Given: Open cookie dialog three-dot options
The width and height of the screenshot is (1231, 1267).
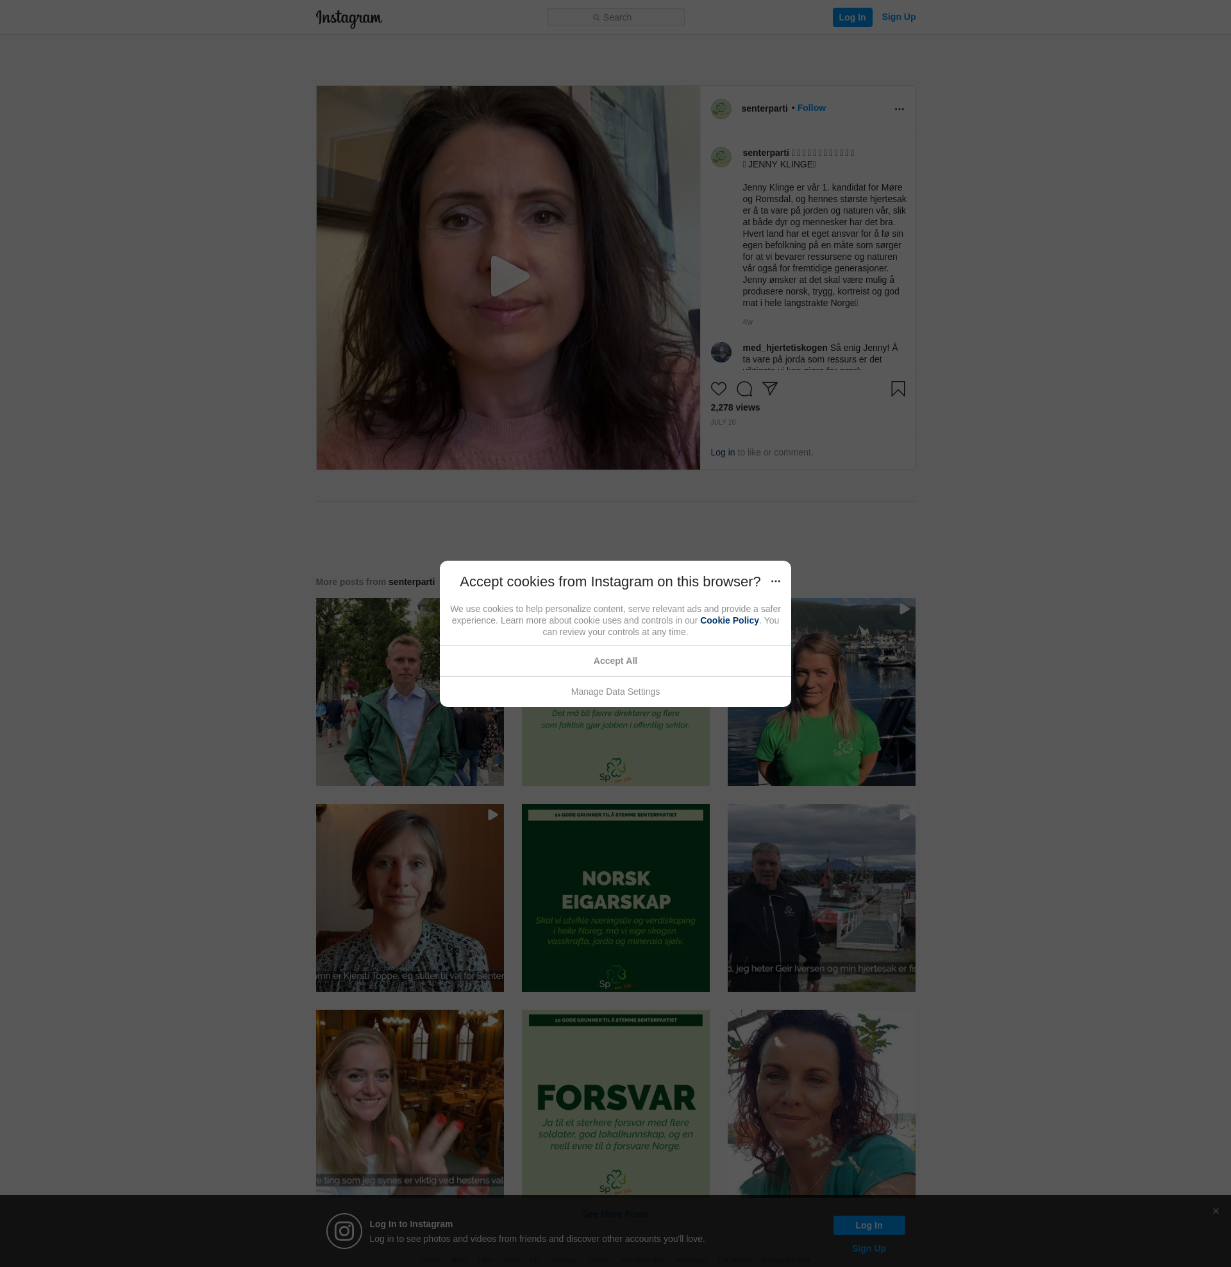Looking at the screenshot, I should click(775, 581).
